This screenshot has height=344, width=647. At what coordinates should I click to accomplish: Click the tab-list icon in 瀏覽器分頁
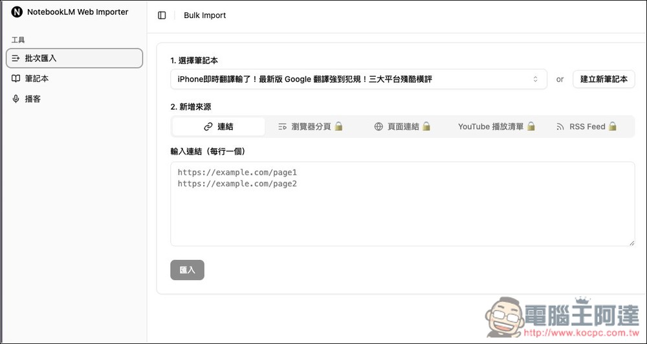pyautogui.click(x=282, y=127)
